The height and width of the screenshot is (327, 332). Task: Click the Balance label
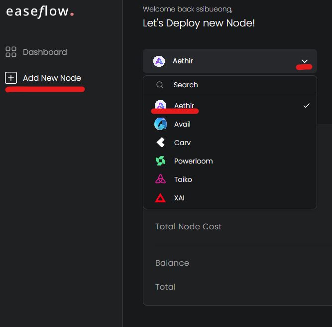click(172, 263)
